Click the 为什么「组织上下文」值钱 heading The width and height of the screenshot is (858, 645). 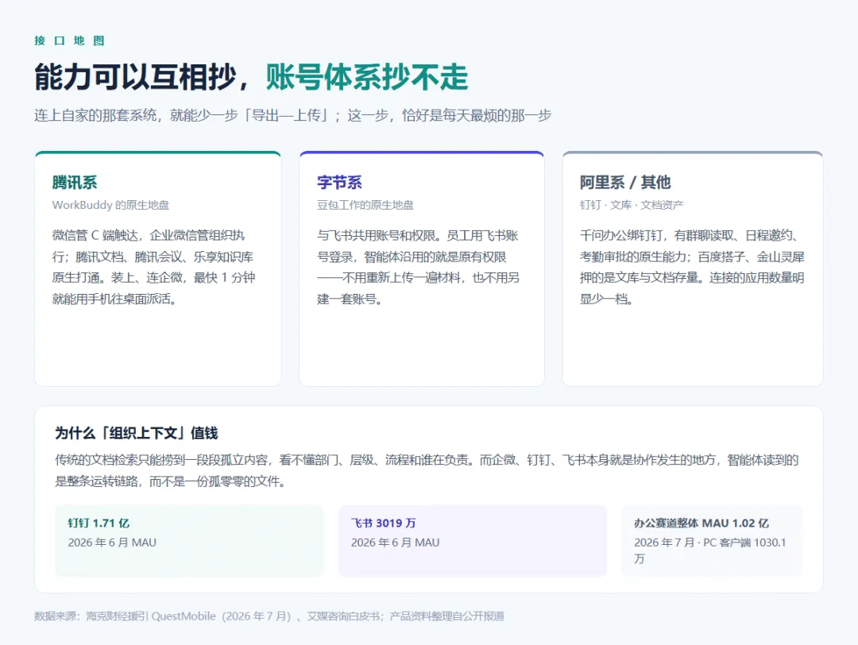(137, 433)
